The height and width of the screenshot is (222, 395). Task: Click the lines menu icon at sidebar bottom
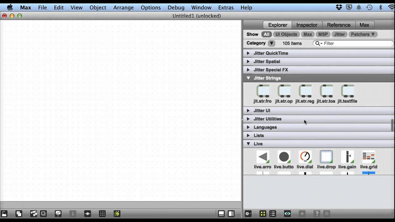pos(326,213)
